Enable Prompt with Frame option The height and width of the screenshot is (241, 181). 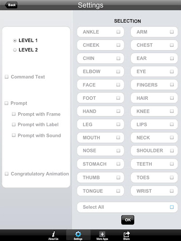coord(14,114)
